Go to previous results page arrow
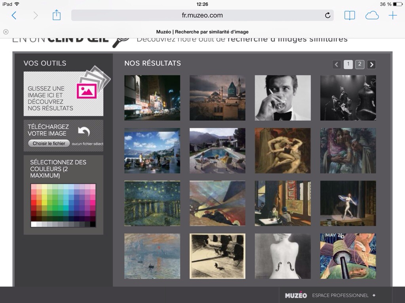The image size is (405, 303). (337, 64)
